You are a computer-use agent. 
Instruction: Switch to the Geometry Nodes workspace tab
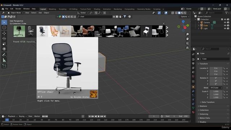[x=144, y=9]
